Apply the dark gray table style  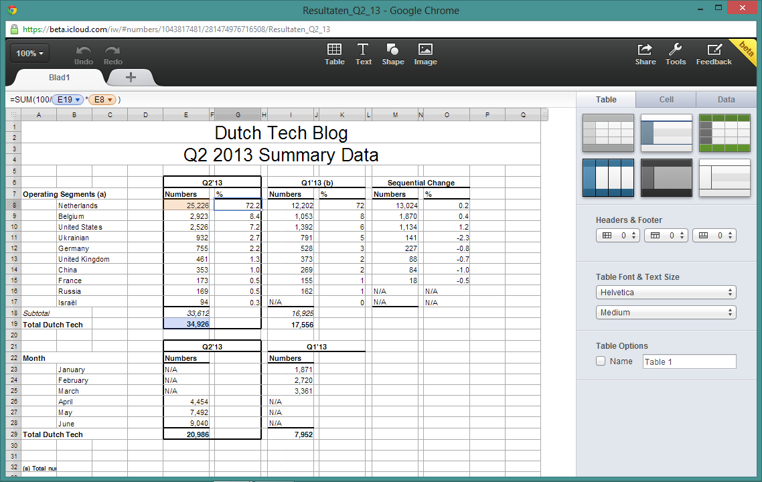pyautogui.click(x=666, y=178)
